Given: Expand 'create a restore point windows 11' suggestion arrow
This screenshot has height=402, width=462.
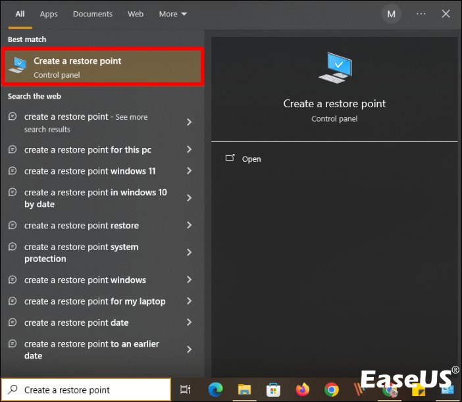Looking at the screenshot, I should (189, 171).
